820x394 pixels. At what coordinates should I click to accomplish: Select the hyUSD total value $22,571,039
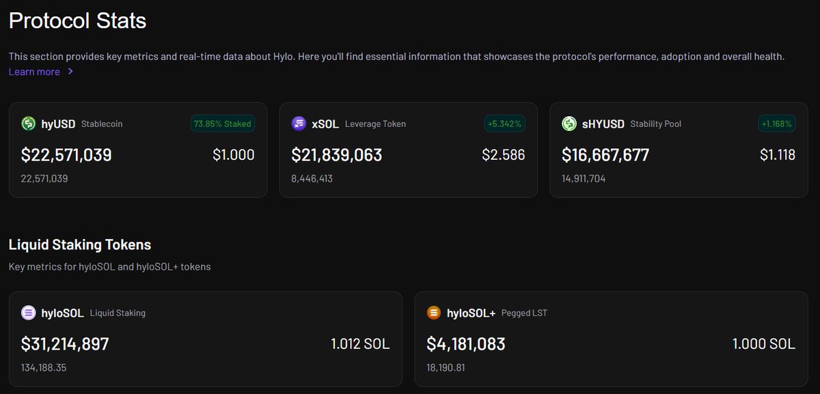tap(66, 155)
